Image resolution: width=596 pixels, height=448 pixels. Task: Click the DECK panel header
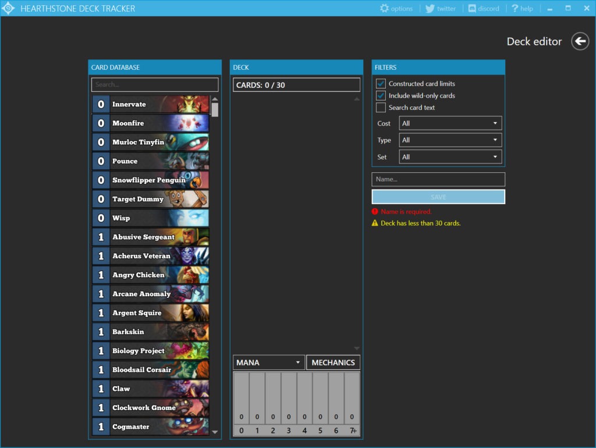[296, 67]
